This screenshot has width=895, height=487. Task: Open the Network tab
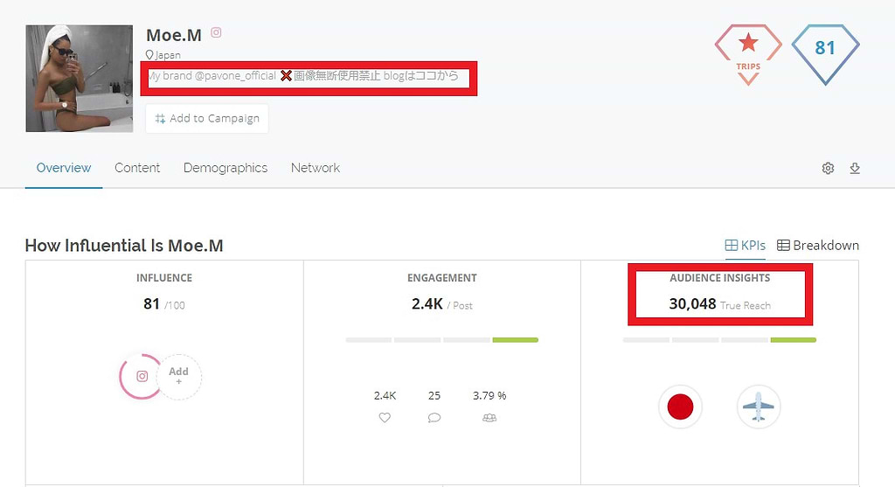coord(316,168)
